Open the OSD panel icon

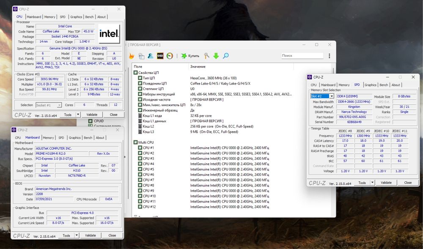tap(160, 56)
